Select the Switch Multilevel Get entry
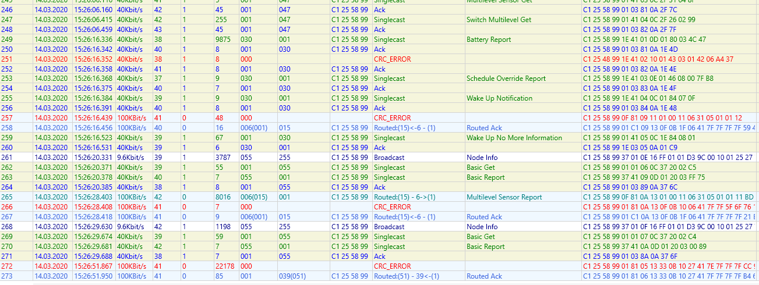Screen dimensions: 759x285 tap(499, 20)
